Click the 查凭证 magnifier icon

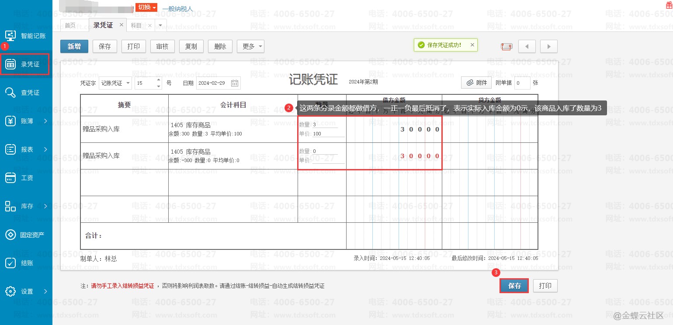point(10,93)
